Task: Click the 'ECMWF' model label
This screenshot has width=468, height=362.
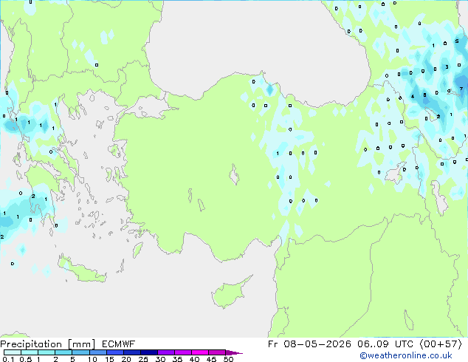Action: [119, 344]
